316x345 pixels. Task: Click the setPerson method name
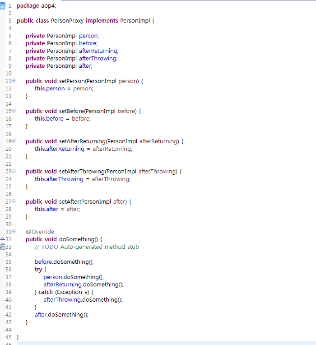72,81
